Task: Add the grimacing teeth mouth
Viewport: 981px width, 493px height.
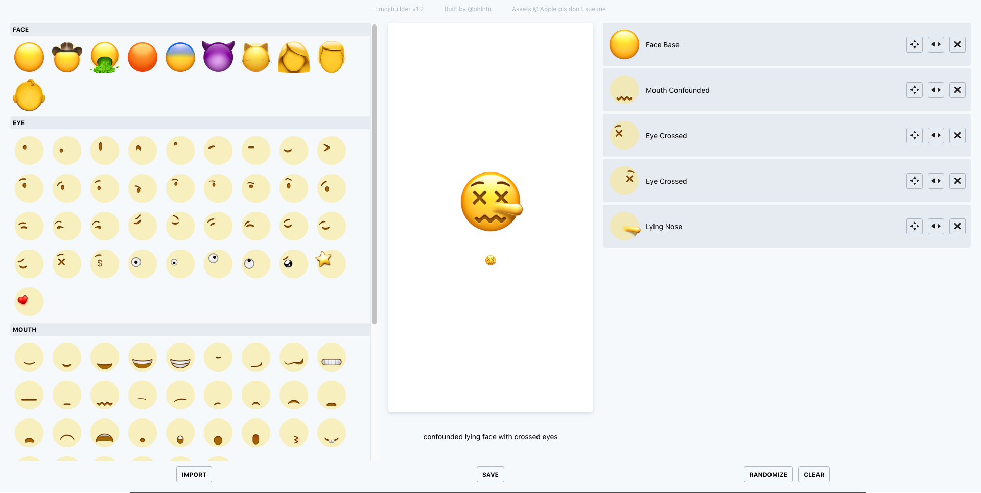Action: [x=332, y=357]
